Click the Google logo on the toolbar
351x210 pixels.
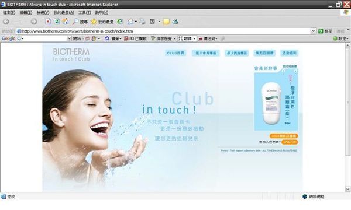(8, 38)
